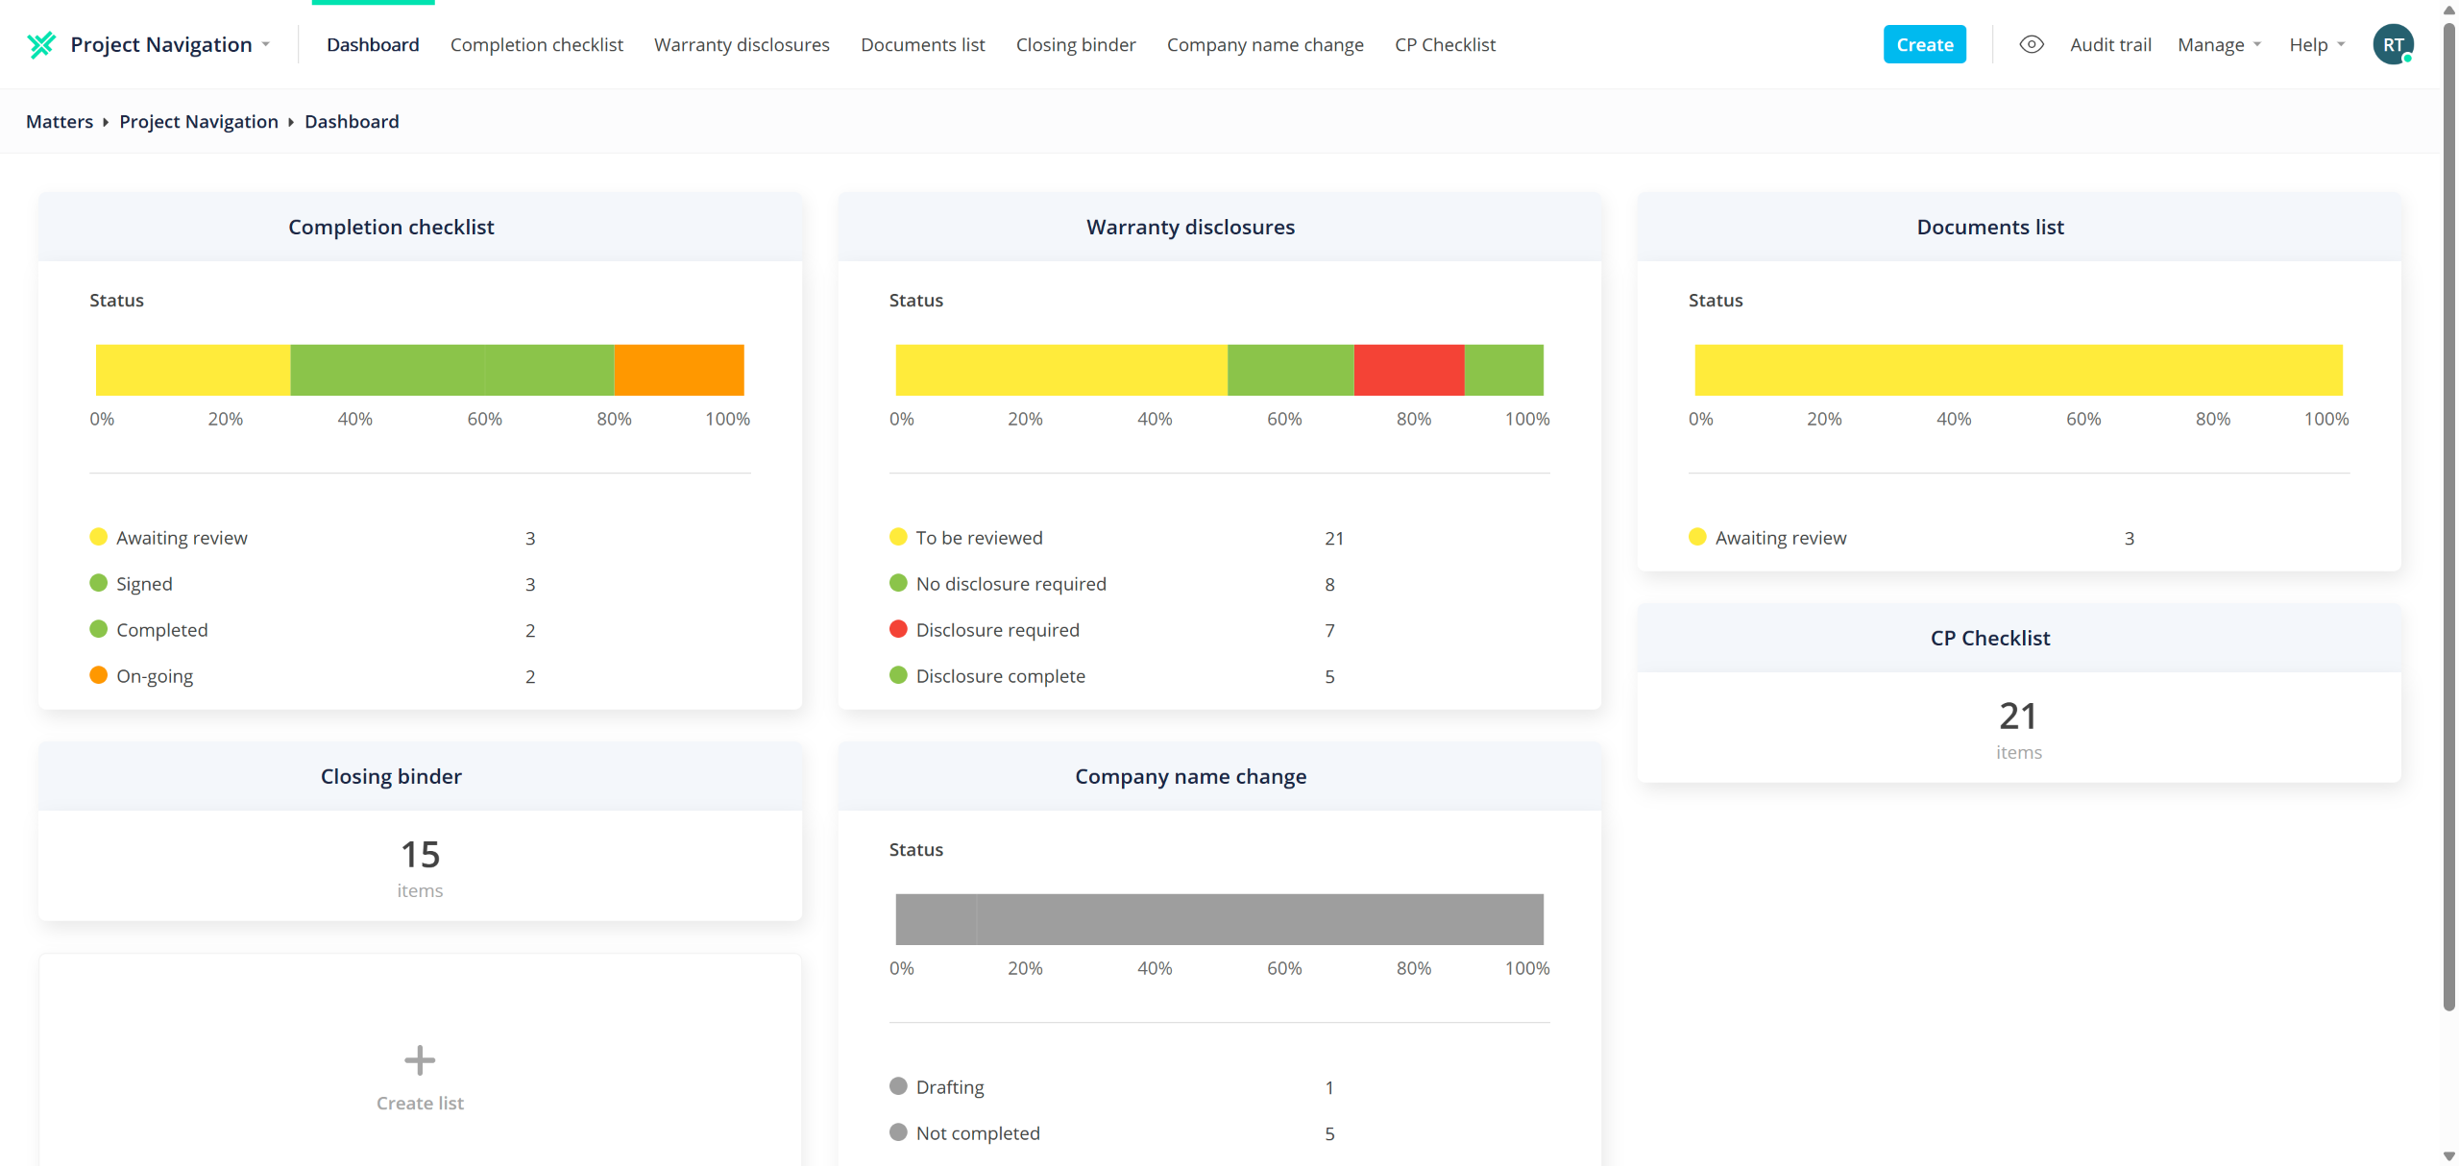
Task: Click the Project Navigation logo icon
Action: [x=41, y=45]
